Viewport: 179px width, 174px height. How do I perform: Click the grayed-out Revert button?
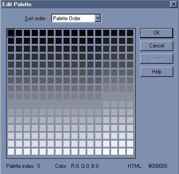pyautogui.click(x=157, y=58)
